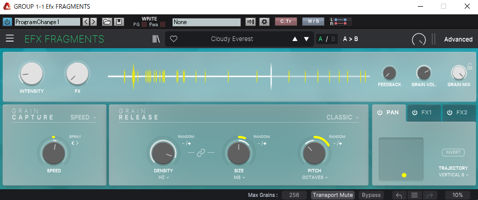Go to next program with right arrow

93,22
